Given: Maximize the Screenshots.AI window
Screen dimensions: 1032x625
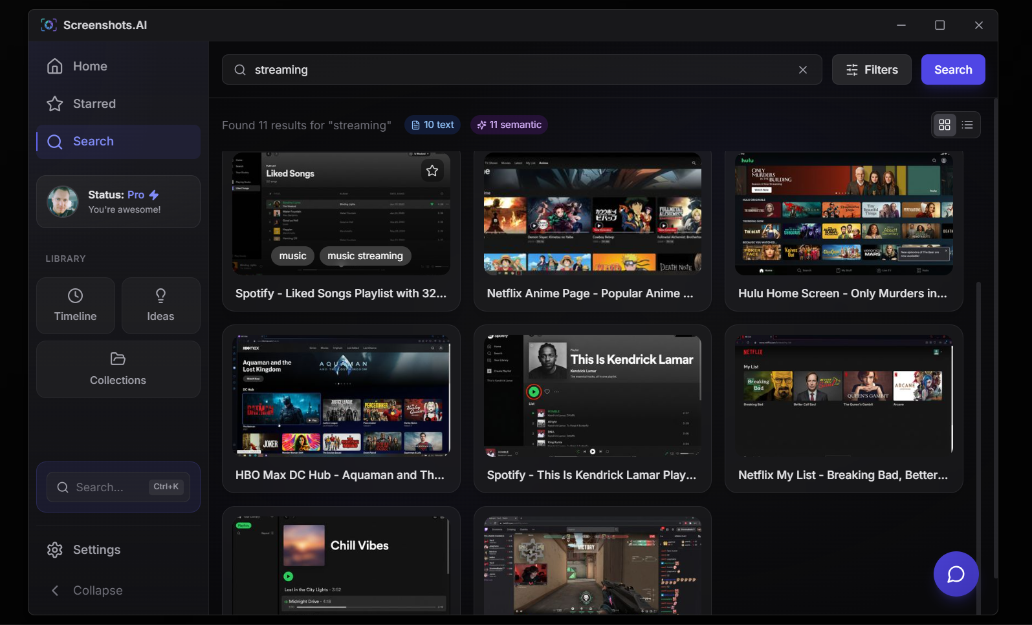Looking at the screenshot, I should click(x=940, y=25).
